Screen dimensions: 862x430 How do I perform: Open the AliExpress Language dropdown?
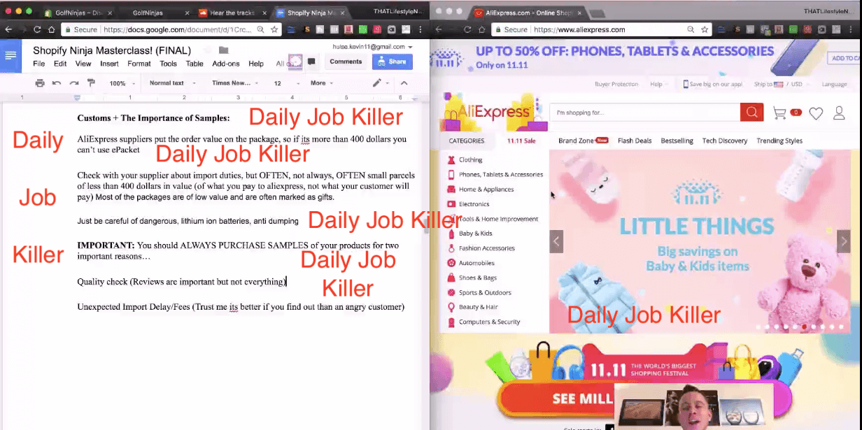[x=834, y=84]
